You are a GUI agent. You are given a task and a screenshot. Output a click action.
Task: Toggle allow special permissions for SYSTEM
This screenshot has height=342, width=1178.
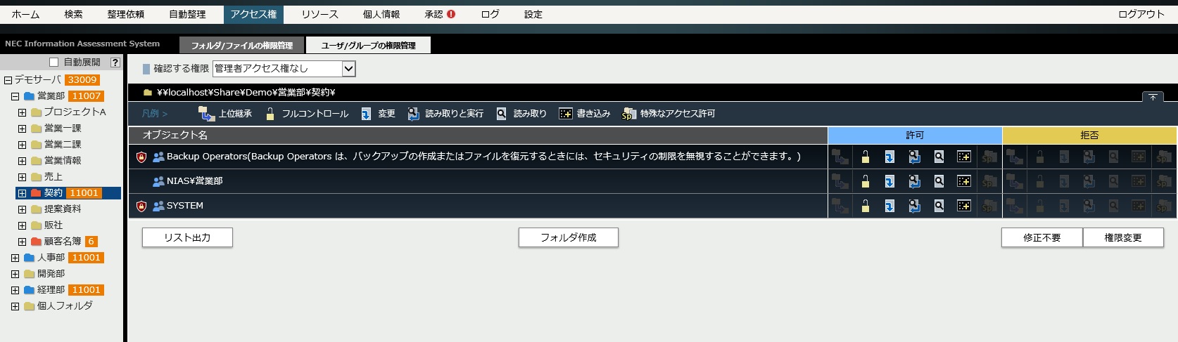989,206
